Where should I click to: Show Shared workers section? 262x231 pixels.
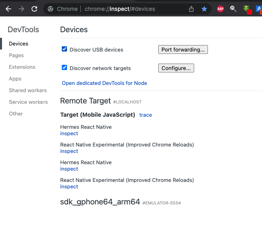[28, 90]
